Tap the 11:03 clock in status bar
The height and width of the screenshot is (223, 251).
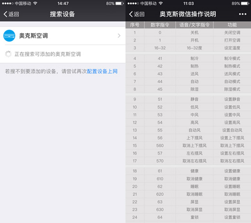(189, 3)
